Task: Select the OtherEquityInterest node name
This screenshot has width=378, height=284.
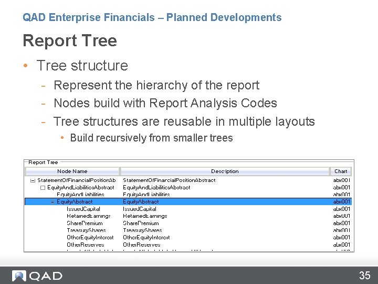Action: (90, 237)
